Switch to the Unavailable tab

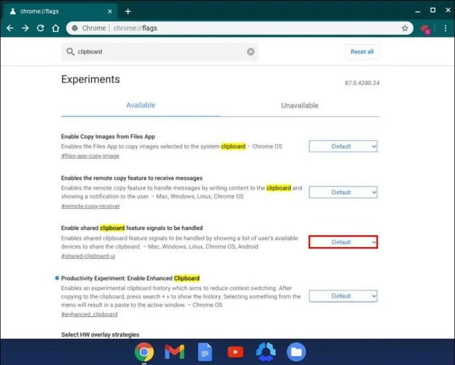tap(300, 105)
